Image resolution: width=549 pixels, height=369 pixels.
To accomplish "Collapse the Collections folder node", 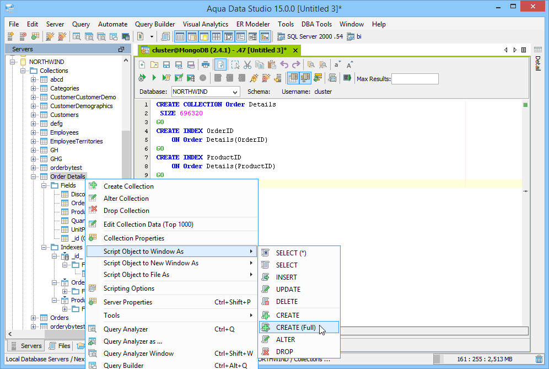I will [23, 71].
